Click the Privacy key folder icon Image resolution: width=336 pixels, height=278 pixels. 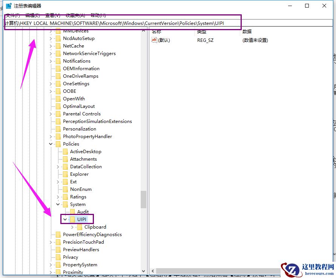click(58, 257)
